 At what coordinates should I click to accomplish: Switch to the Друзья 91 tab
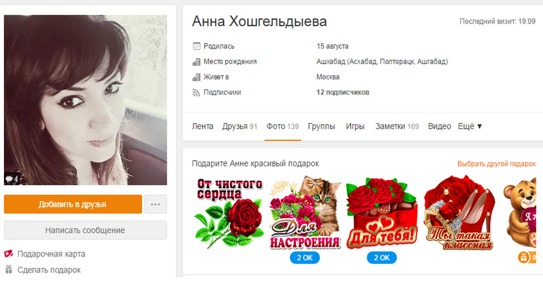tap(240, 126)
